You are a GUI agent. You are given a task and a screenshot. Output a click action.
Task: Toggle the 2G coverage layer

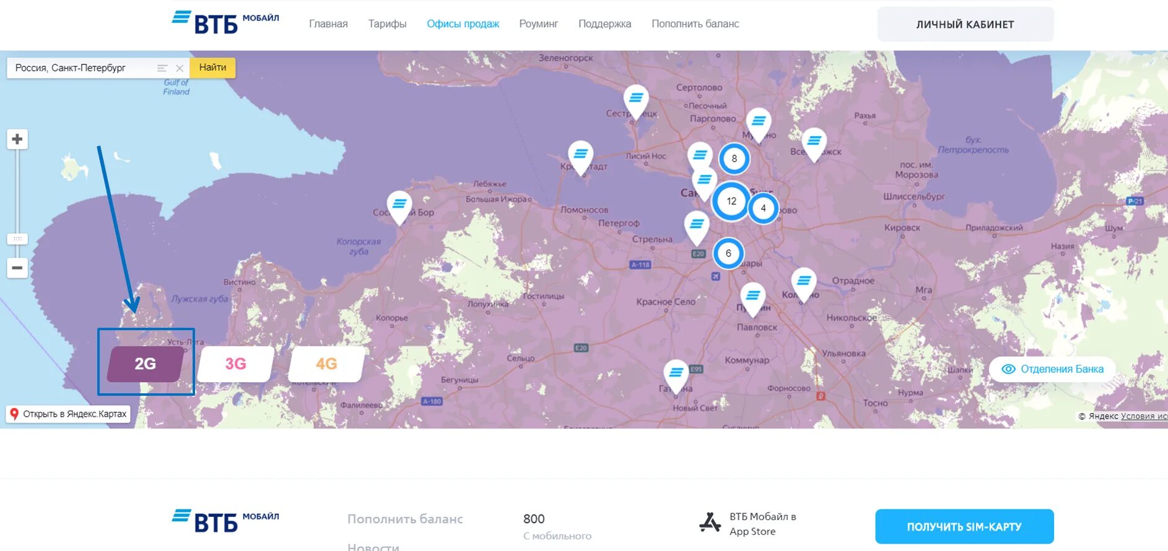click(146, 364)
